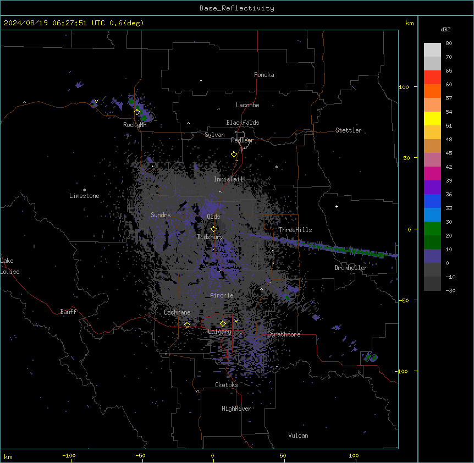Click the green radar echo southeast of Strathmore
Image resolution: width=474 pixels, height=463 pixels.
coord(371,358)
